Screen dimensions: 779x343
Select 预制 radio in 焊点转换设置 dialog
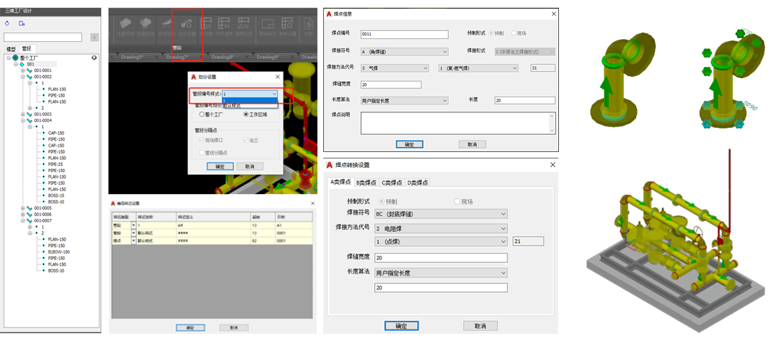coord(381,201)
